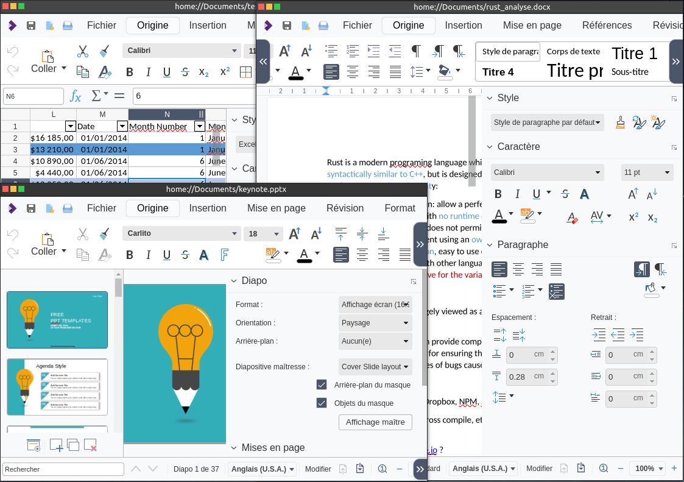The image size is (684, 482).
Task: Open Révision tab in keynote.pptx window
Action: pos(345,208)
